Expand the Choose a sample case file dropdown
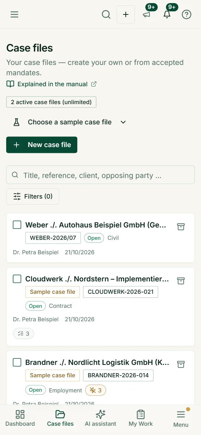This screenshot has width=201, height=435. coord(69,122)
